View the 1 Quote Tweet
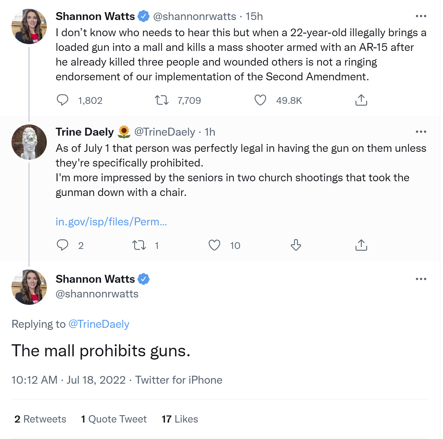The height and width of the screenshot is (439, 443). coord(114,419)
